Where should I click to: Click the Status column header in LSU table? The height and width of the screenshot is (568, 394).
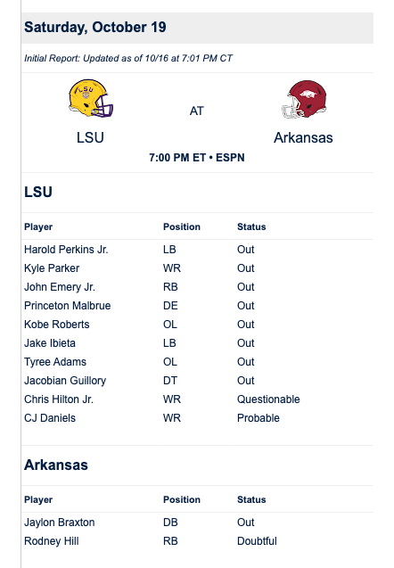251,226
